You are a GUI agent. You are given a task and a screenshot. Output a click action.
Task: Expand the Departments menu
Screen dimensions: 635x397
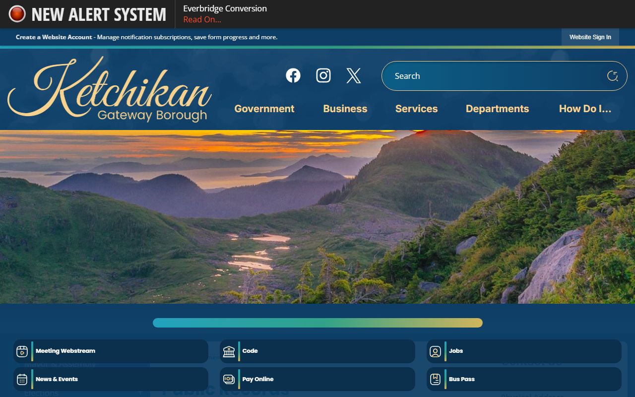(497, 109)
